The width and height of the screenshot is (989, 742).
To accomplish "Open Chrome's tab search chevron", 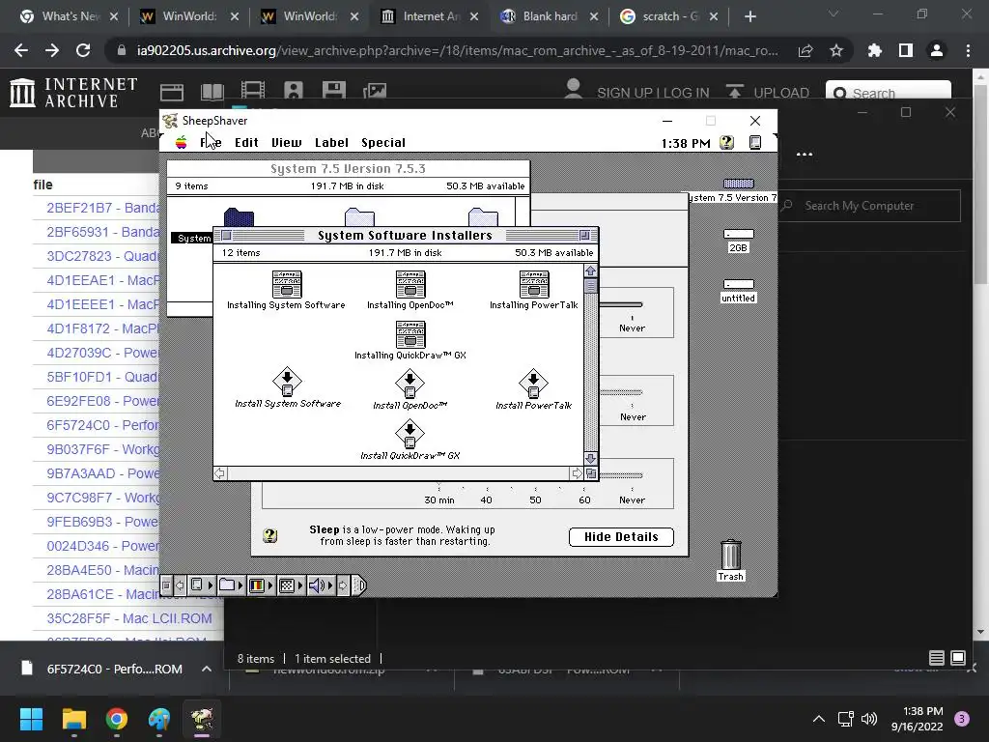I will coord(834,14).
